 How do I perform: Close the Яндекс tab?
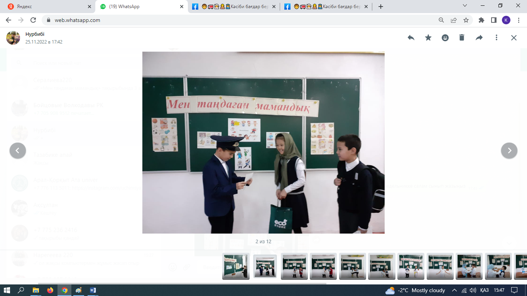[90, 7]
